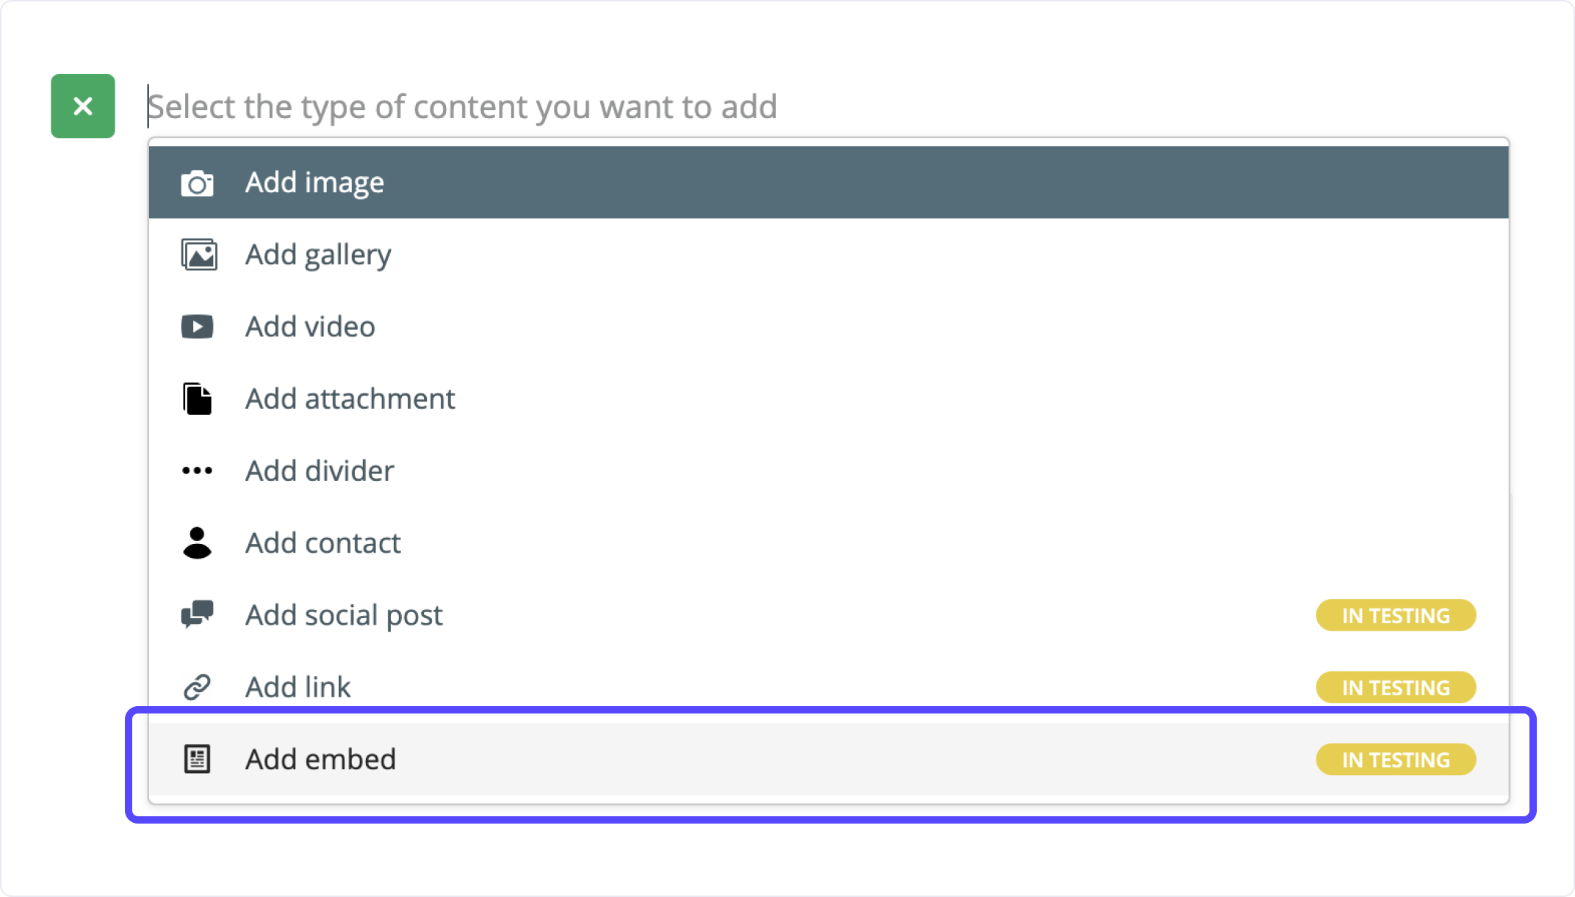This screenshot has height=897, width=1575.
Task: Close the content picker with green X
Action: 83,106
